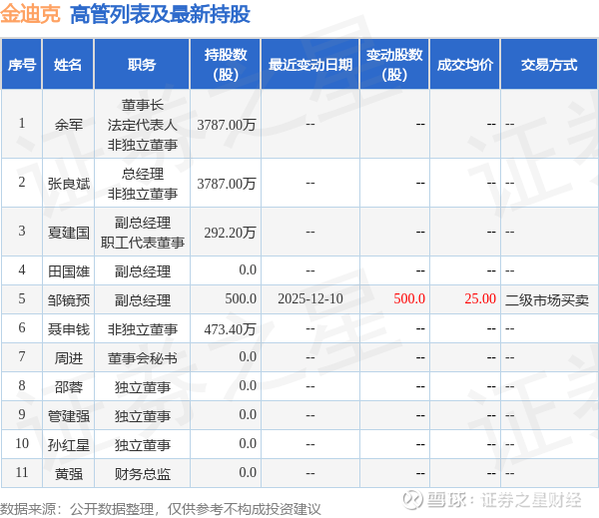Click 余军's holding 3787.00万
The image size is (599, 518).
227,125
